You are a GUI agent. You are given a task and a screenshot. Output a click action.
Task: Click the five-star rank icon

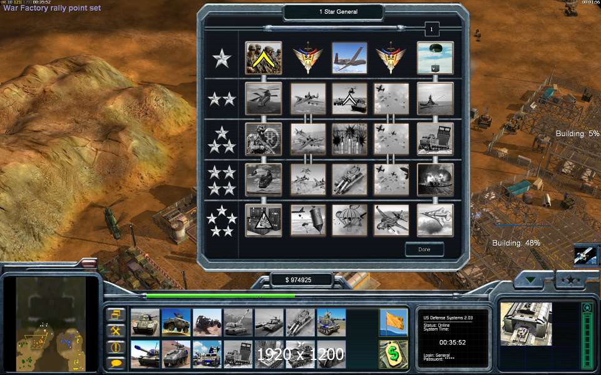(222, 221)
